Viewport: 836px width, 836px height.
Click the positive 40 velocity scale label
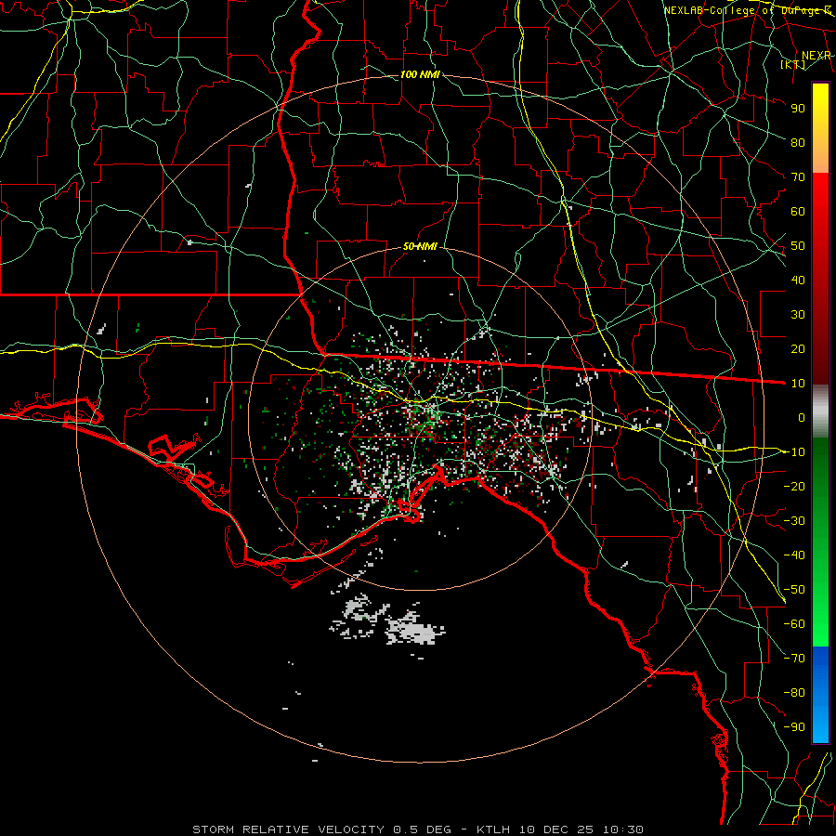[798, 280]
